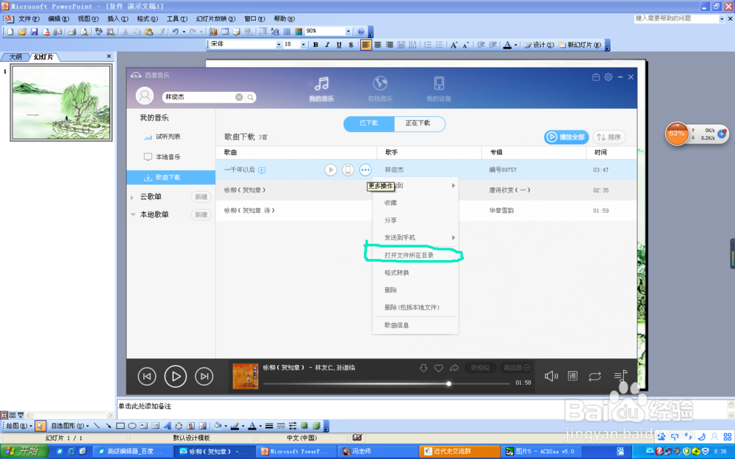Toggle right text alignment
Image resolution: width=735 pixels, height=459 pixels.
(389, 45)
